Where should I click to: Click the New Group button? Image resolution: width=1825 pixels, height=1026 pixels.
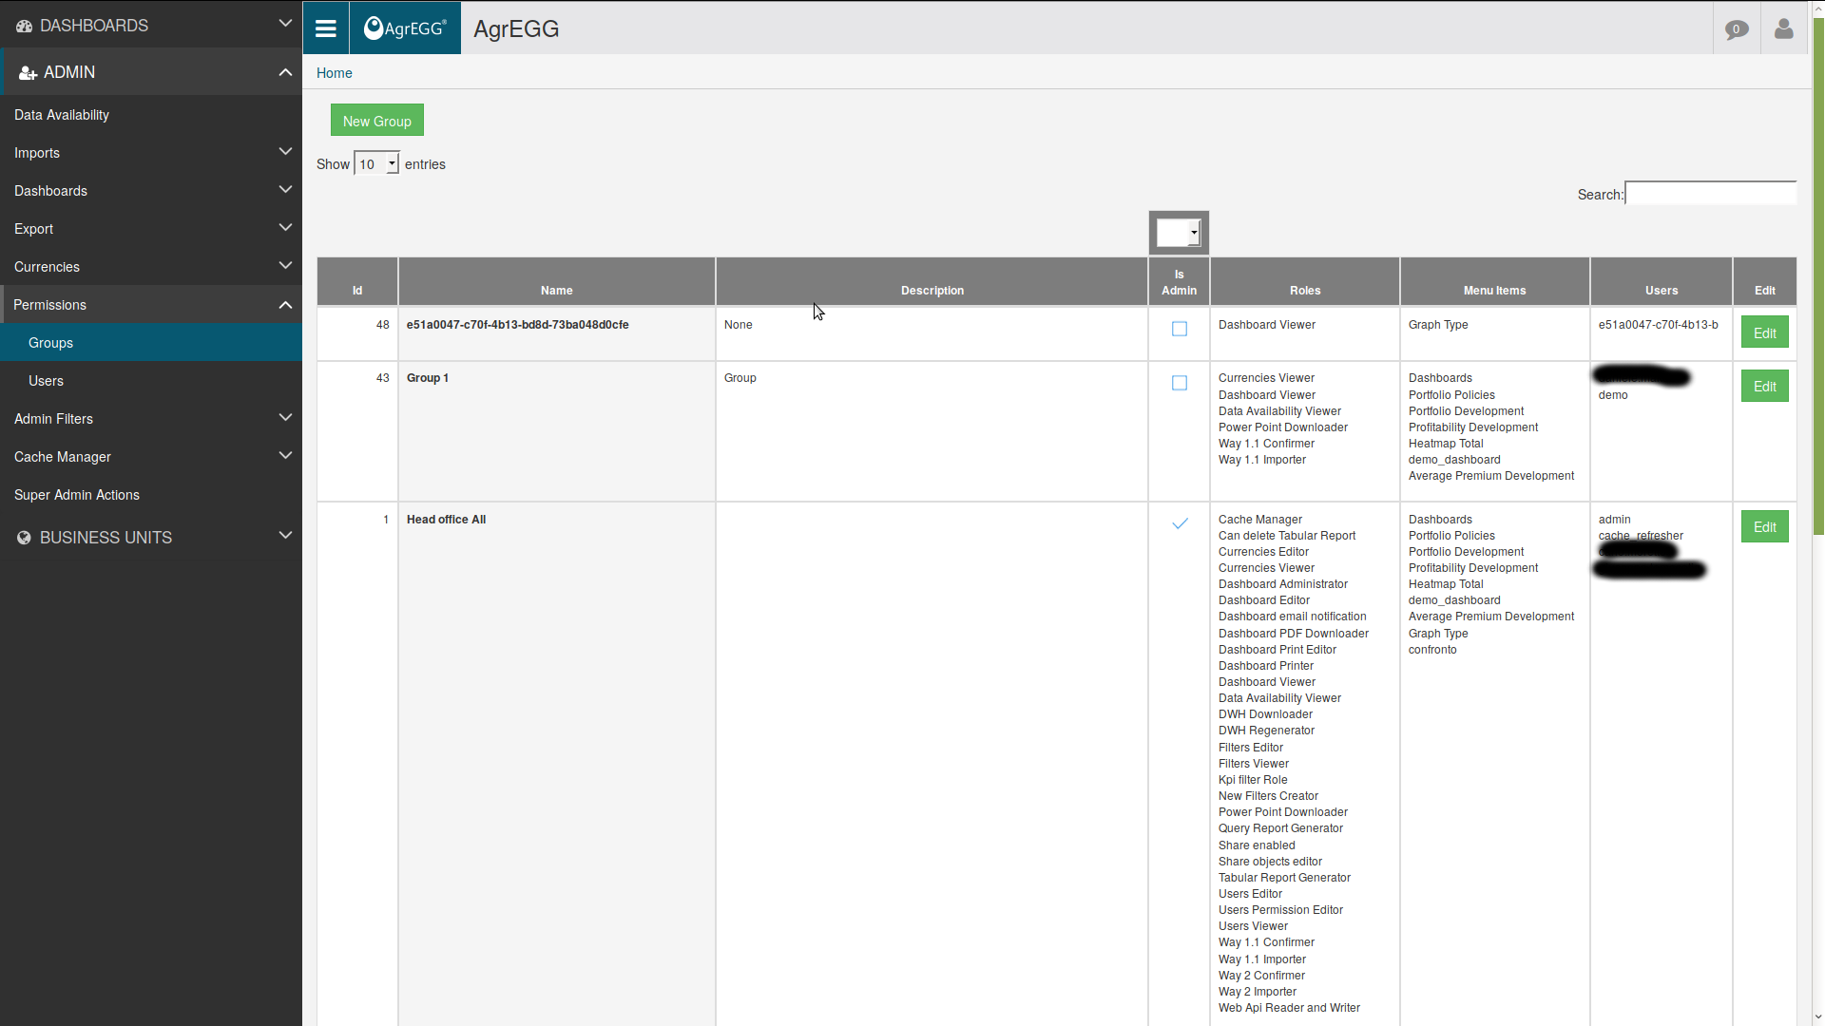pos(377,122)
